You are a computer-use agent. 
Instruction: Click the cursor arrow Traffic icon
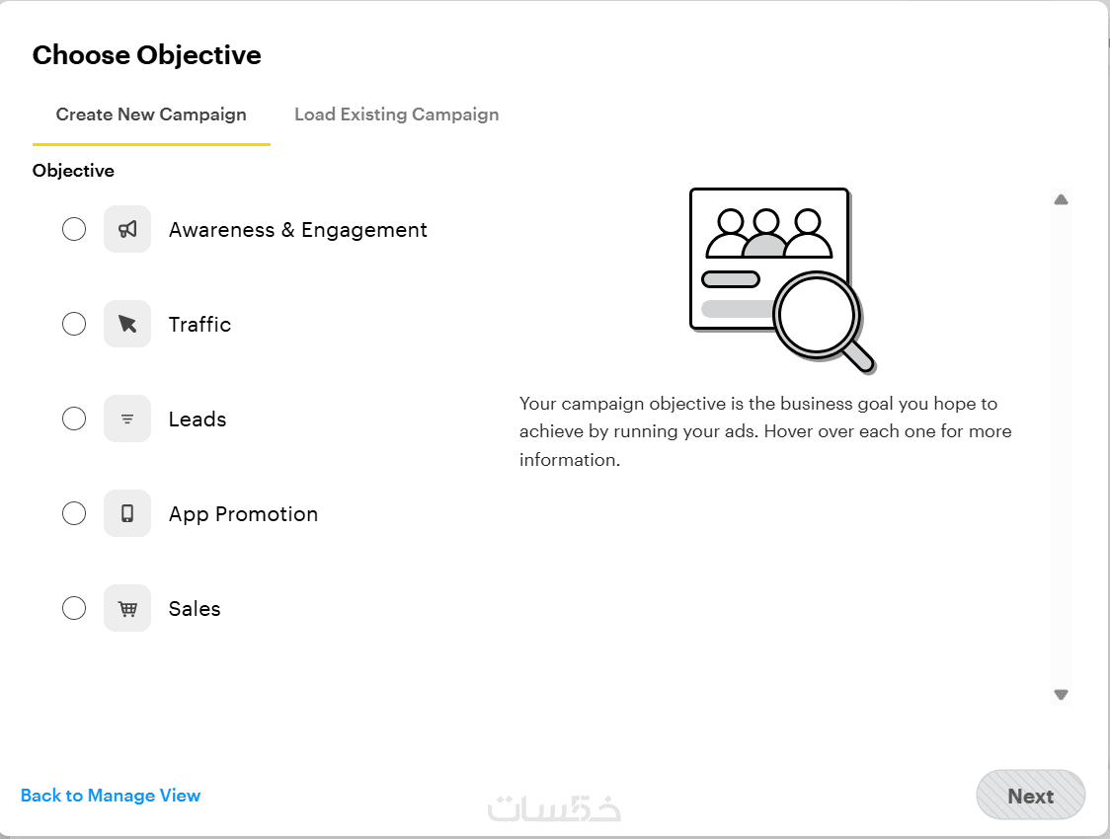click(x=127, y=324)
